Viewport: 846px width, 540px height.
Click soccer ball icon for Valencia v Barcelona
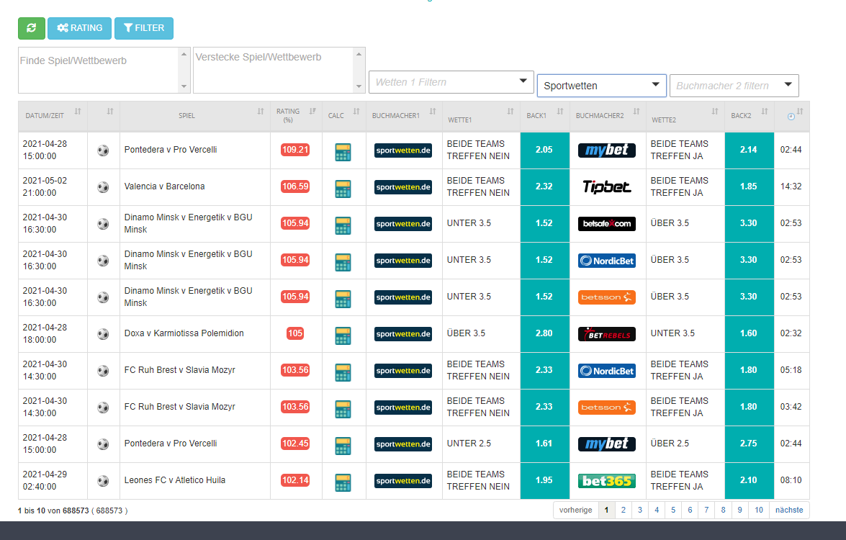pyautogui.click(x=103, y=187)
